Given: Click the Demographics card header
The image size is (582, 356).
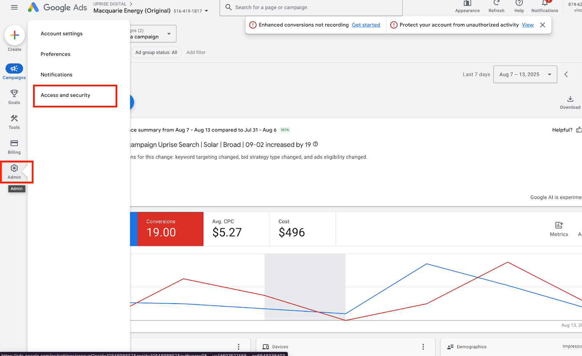Looking at the screenshot, I should pos(467,347).
